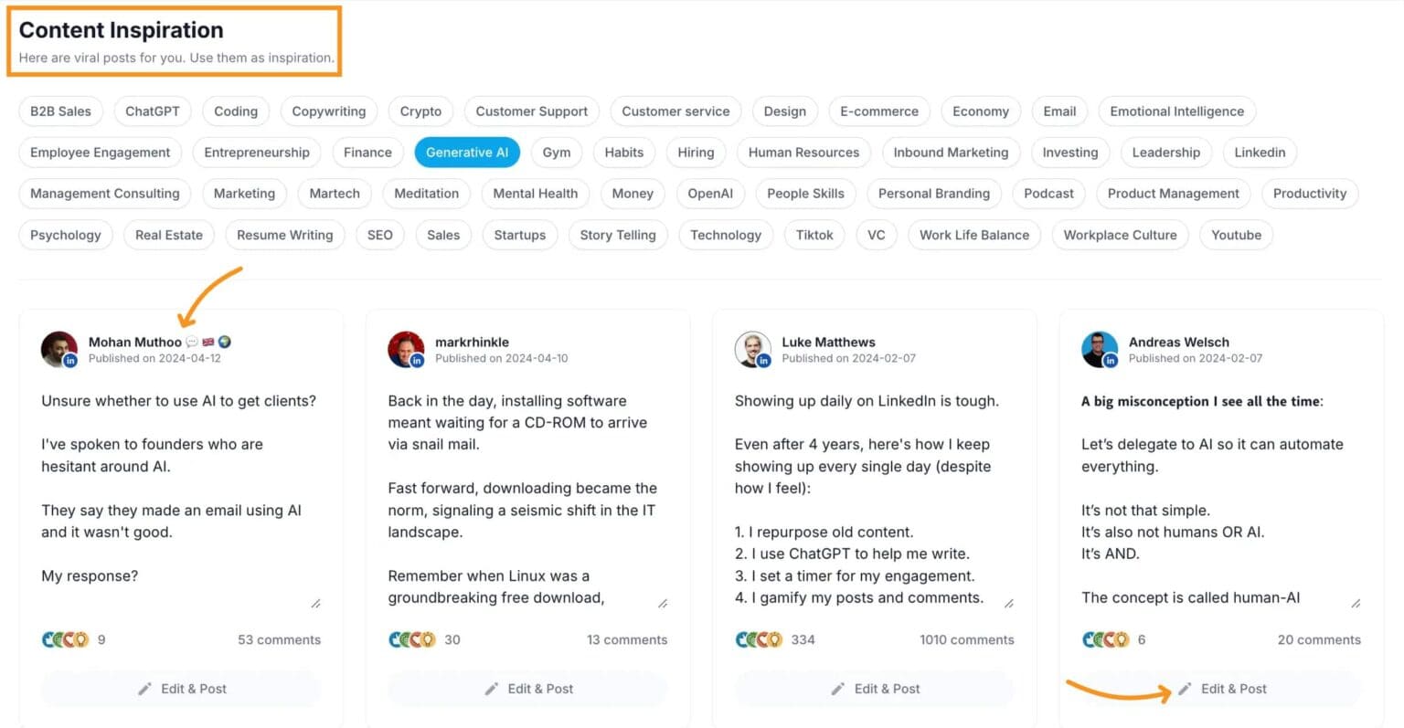Click the LinkedIn badge on Luke Matthews's avatar
1404x728 pixels.
[x=763, y=358]
